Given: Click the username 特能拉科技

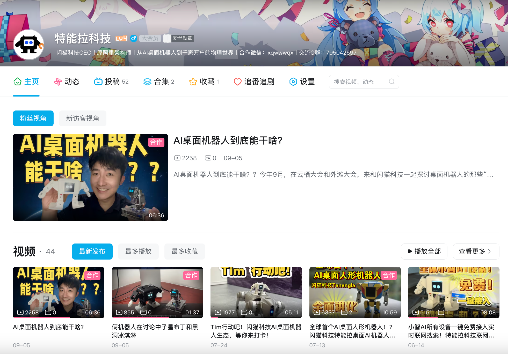Looking at the screenshot, I should (x=83, y=39).
